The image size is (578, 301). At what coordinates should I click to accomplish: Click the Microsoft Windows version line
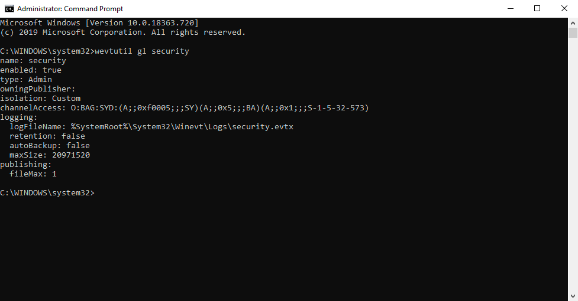point(99,23)
